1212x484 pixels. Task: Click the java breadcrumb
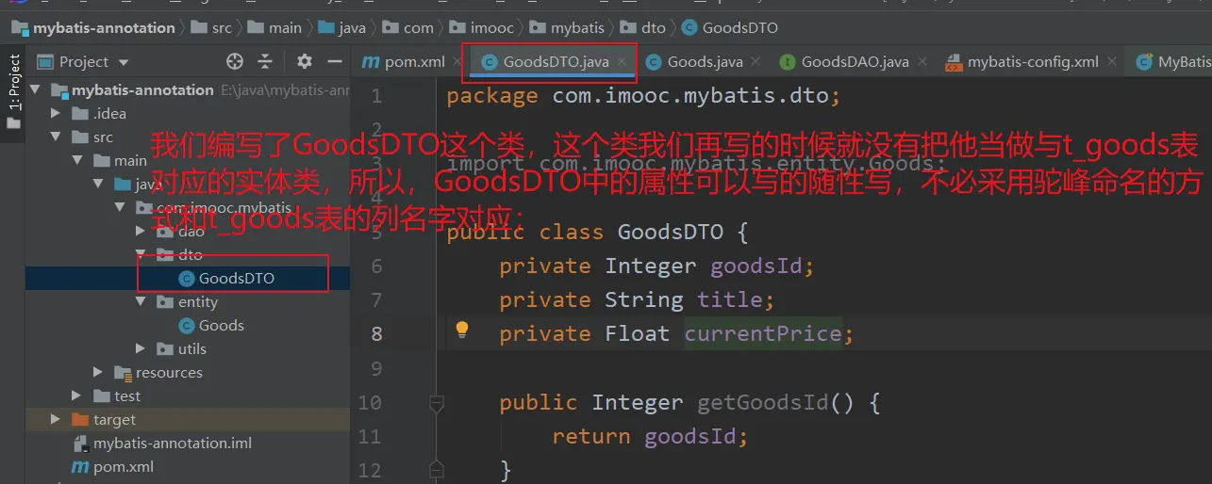[352, 27]
